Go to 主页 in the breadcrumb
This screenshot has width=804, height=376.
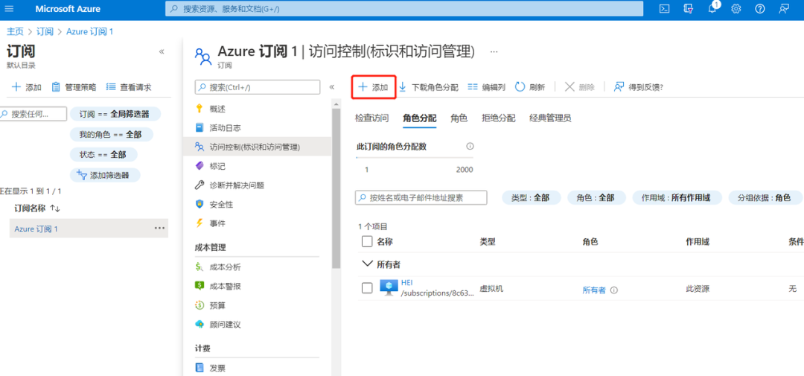(15, 31)
